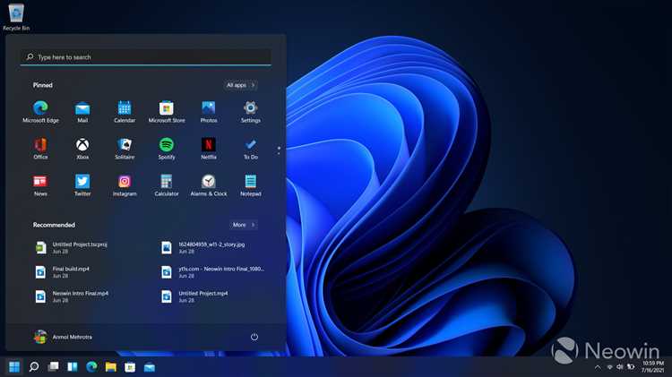
Task: Open the Calendar pinned app
Action: (x=125, y=111)
